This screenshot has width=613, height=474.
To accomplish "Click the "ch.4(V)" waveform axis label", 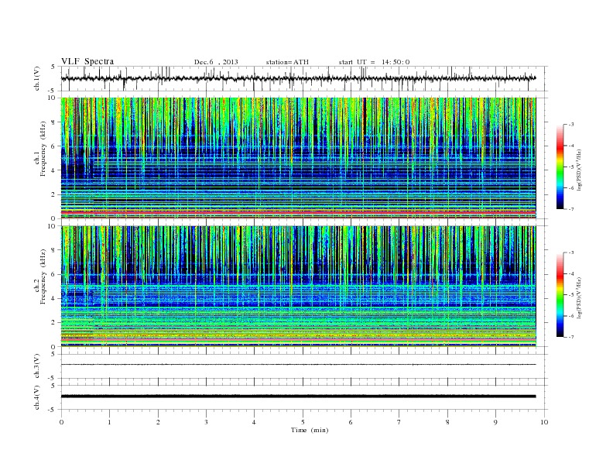I will tap(37, 397).
